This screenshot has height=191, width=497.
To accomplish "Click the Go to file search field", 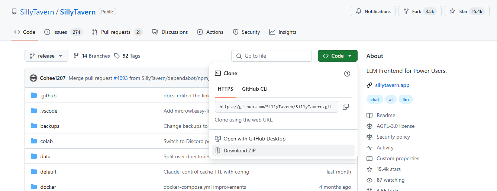I will click(271, 56).
